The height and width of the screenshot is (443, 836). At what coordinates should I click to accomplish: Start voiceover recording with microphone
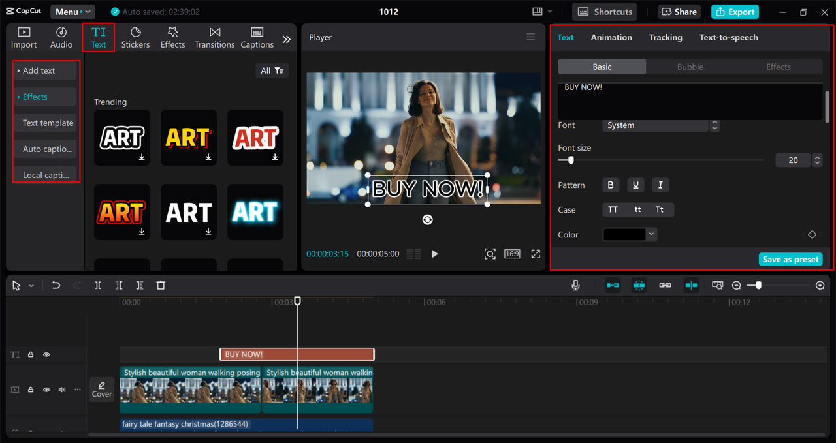[x=575, y=285]
